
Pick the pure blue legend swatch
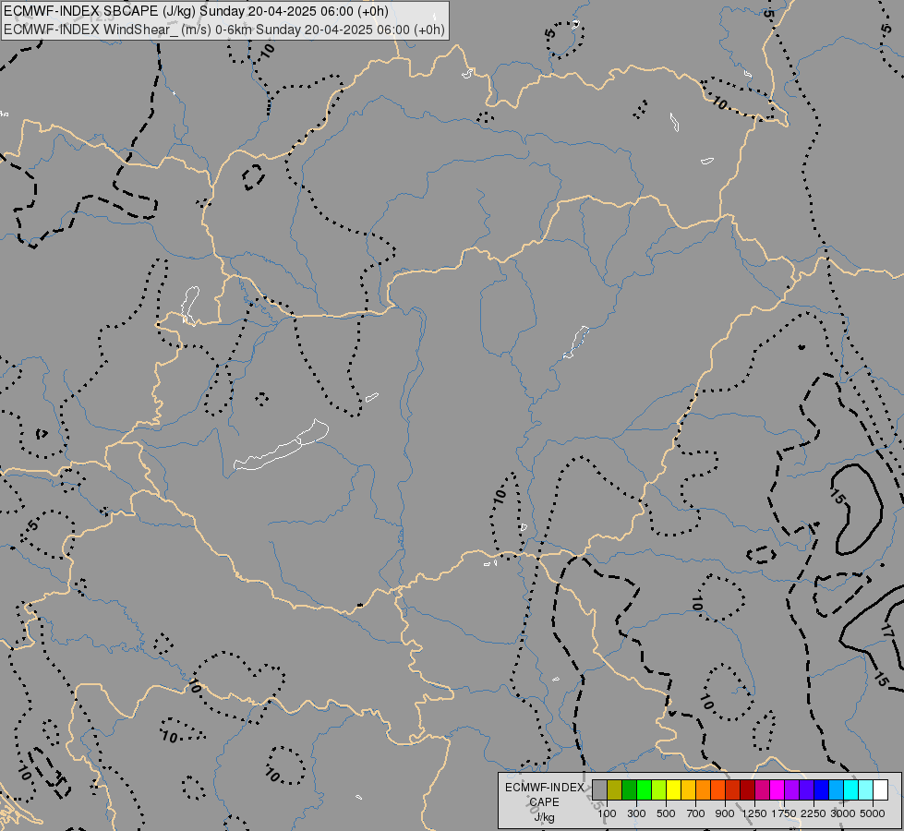point(821,789)
